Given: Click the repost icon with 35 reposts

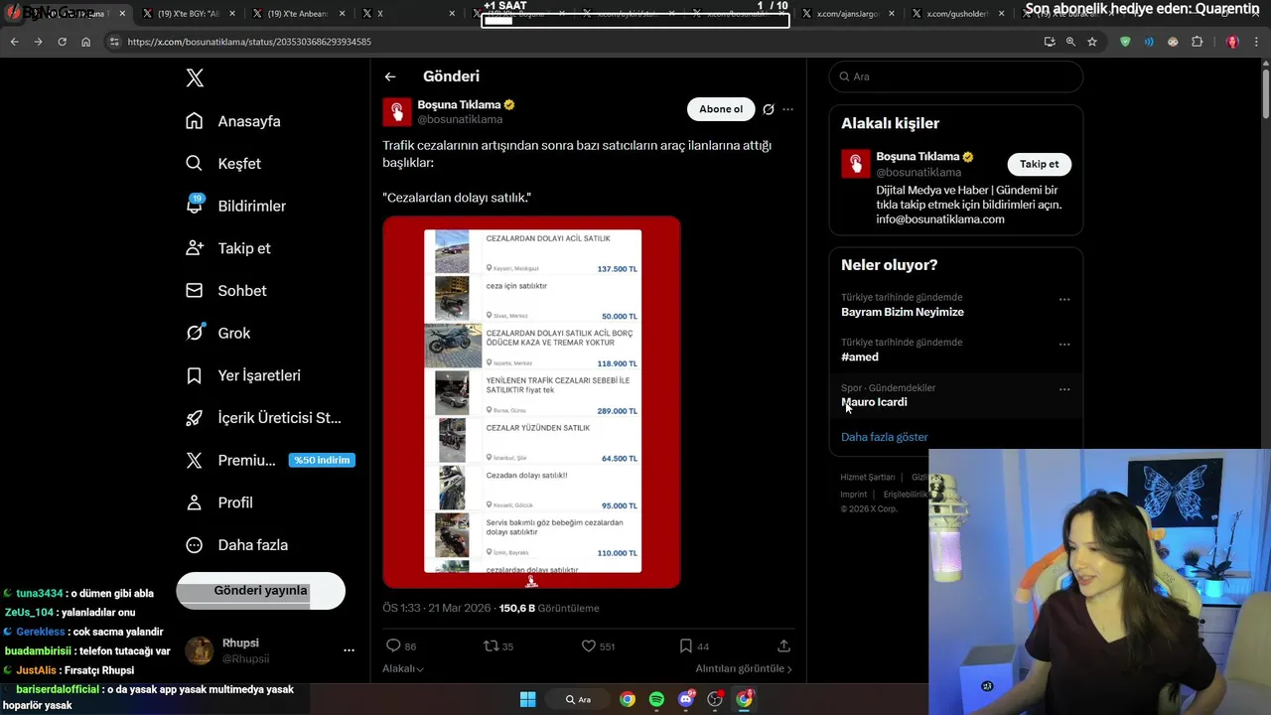Looking at the screenshot, I should tap(491, 646).
